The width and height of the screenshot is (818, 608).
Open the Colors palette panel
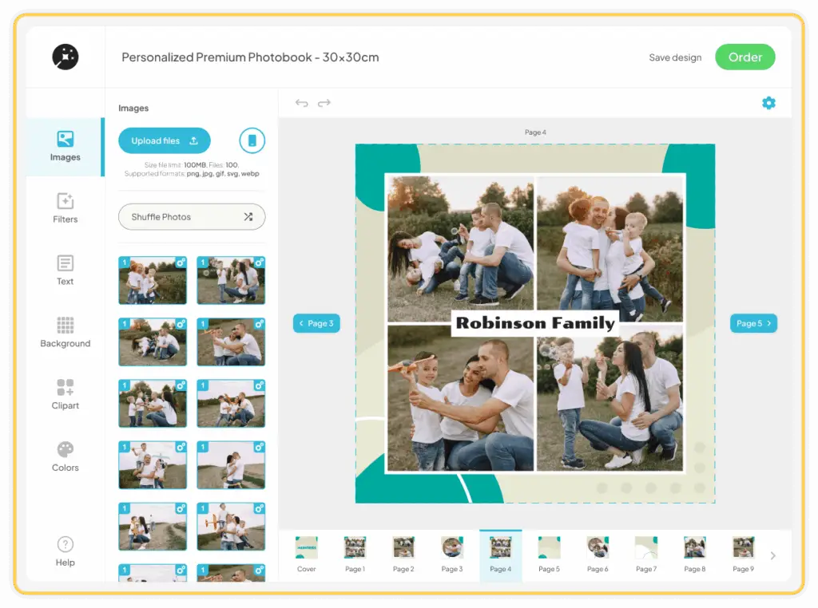point(66,456)
